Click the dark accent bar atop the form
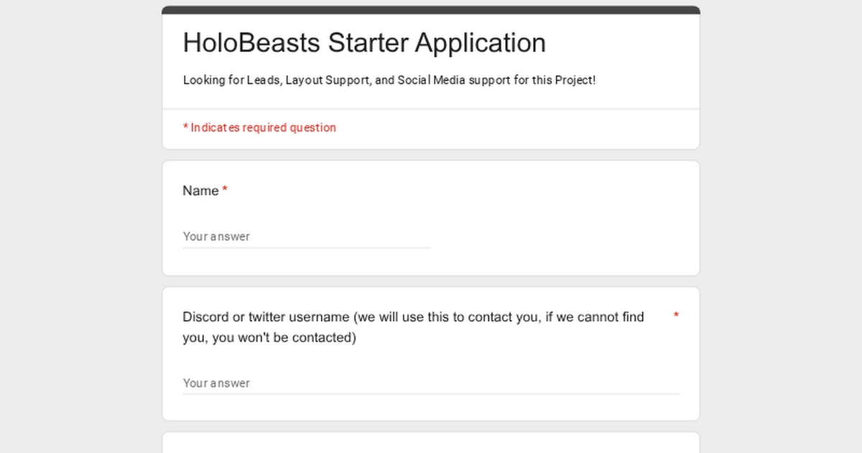 [x=430, y=10]
